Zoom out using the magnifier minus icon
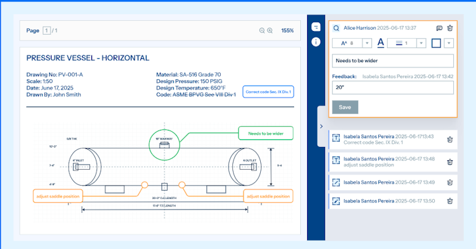 pos(261,30)
